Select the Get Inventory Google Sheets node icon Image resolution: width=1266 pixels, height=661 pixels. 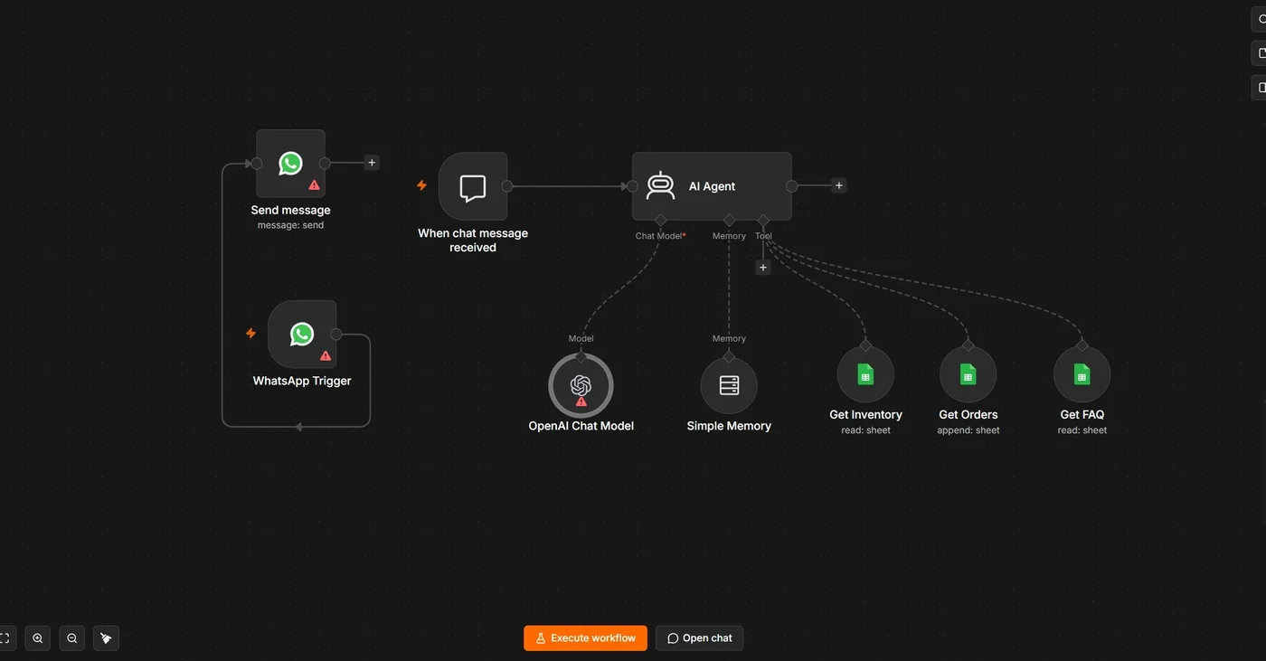(865, 374)
